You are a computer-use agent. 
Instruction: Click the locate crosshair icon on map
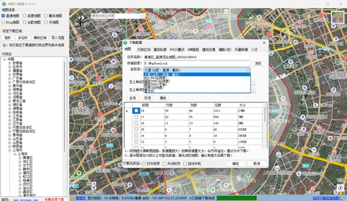(340, 188)
